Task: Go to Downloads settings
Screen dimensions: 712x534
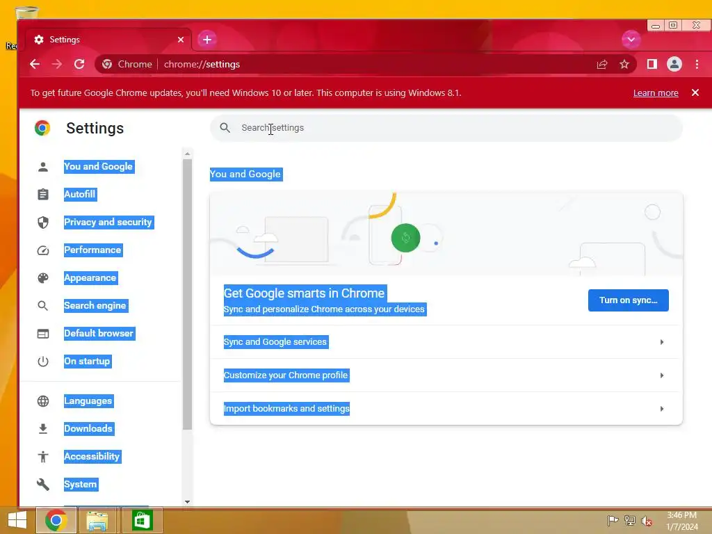Action: pyautogui.click(x=88, y=428)
